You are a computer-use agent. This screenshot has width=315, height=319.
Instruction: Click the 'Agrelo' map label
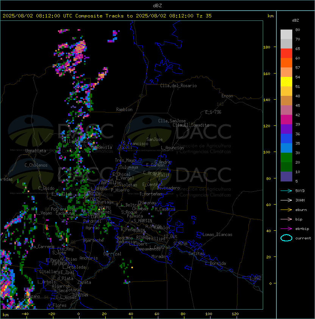pyautogui.click(x=92, y=228)
